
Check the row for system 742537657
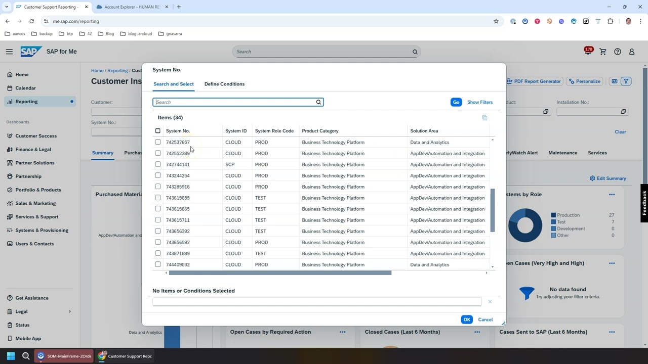[158, 142]
